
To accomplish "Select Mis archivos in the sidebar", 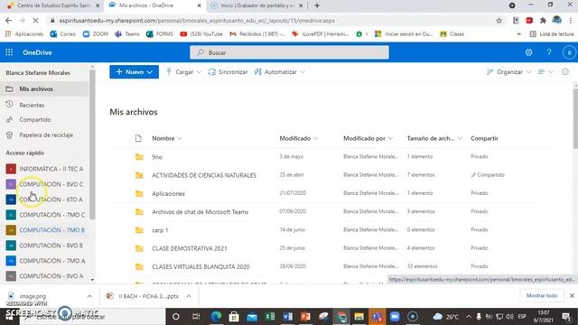I will point(44,88).
